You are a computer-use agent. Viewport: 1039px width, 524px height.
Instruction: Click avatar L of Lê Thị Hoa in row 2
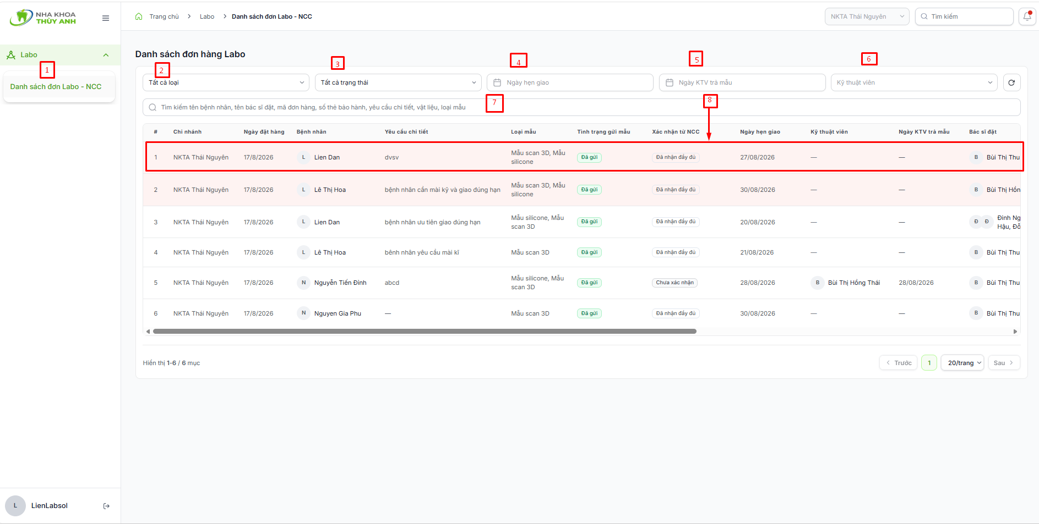pyautogui.click(x=303, y=190)
